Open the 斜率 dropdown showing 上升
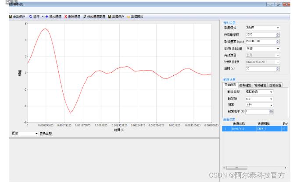Viewport: 293px width, 184px height. point(259,105)
